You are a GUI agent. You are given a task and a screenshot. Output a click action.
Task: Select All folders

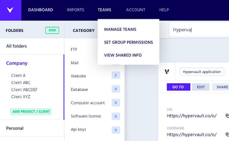click(16, 46)
